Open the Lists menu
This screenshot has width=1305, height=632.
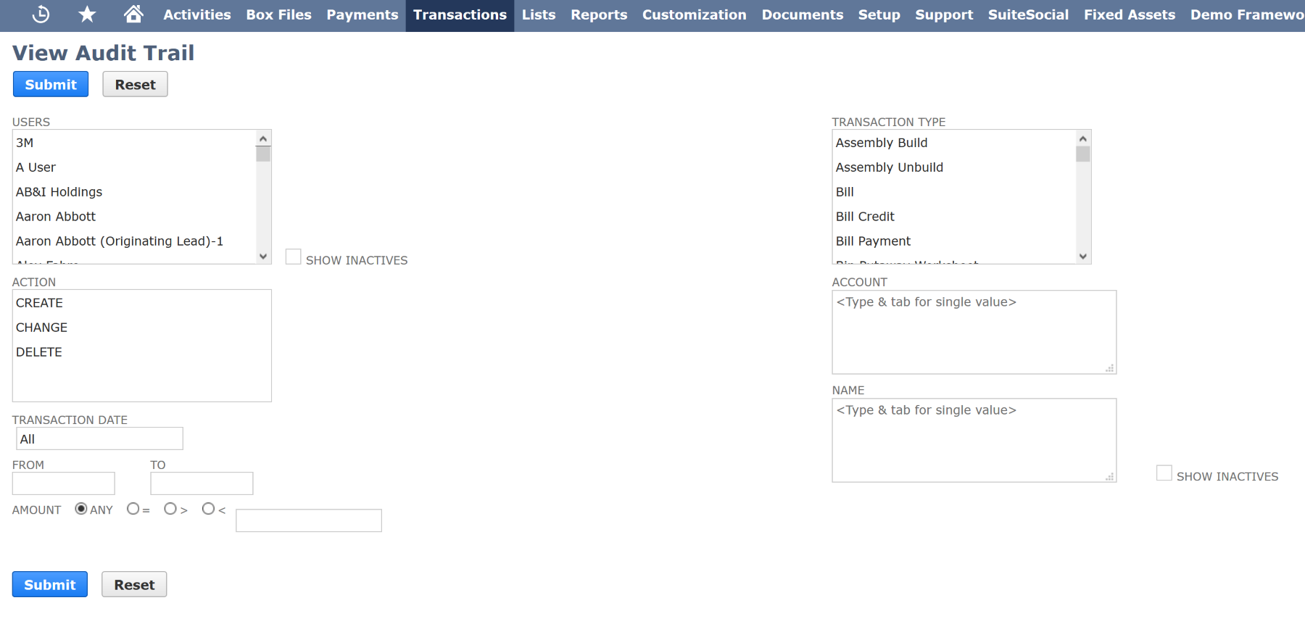539,14
